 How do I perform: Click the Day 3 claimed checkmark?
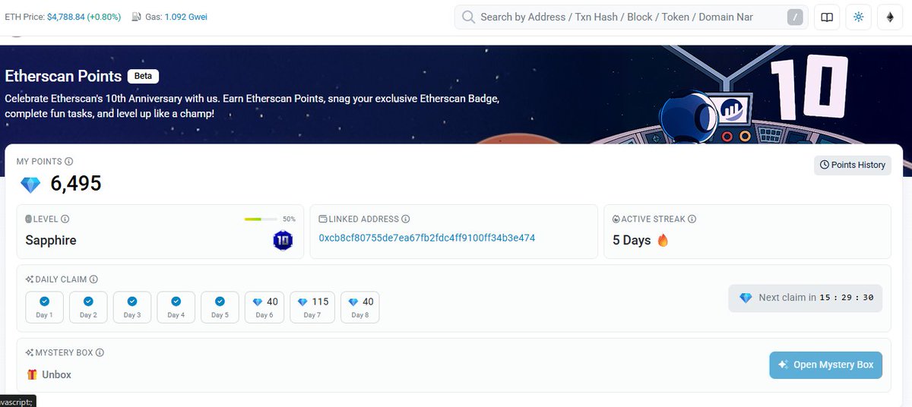coord(132,301)
